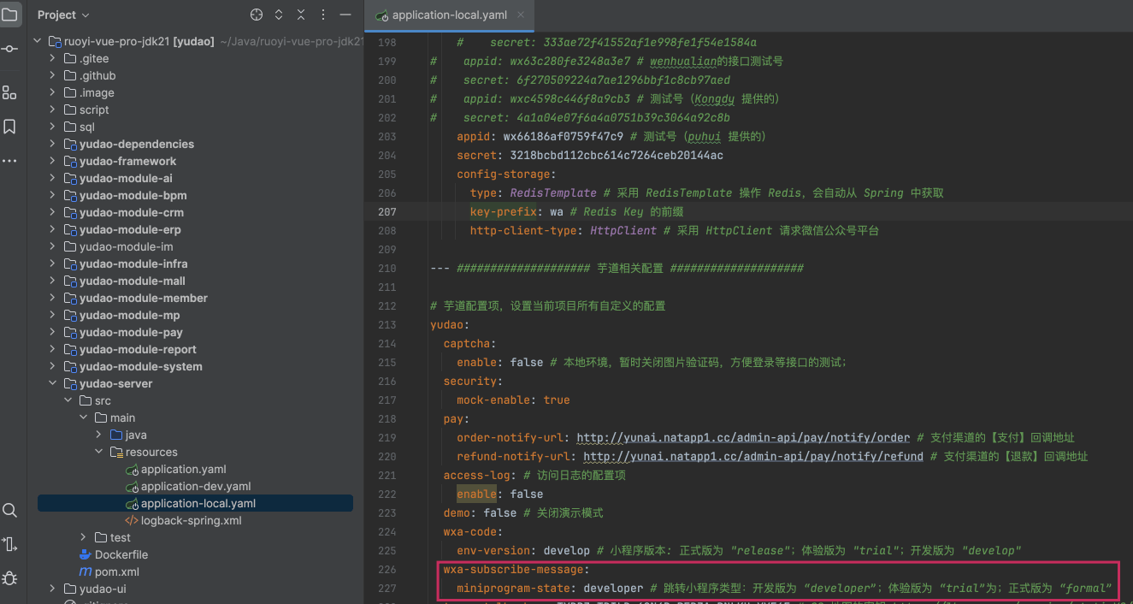Collapse the yudao-server folder
Screen dimensions: 1133x604
click(x=52, y=383)
